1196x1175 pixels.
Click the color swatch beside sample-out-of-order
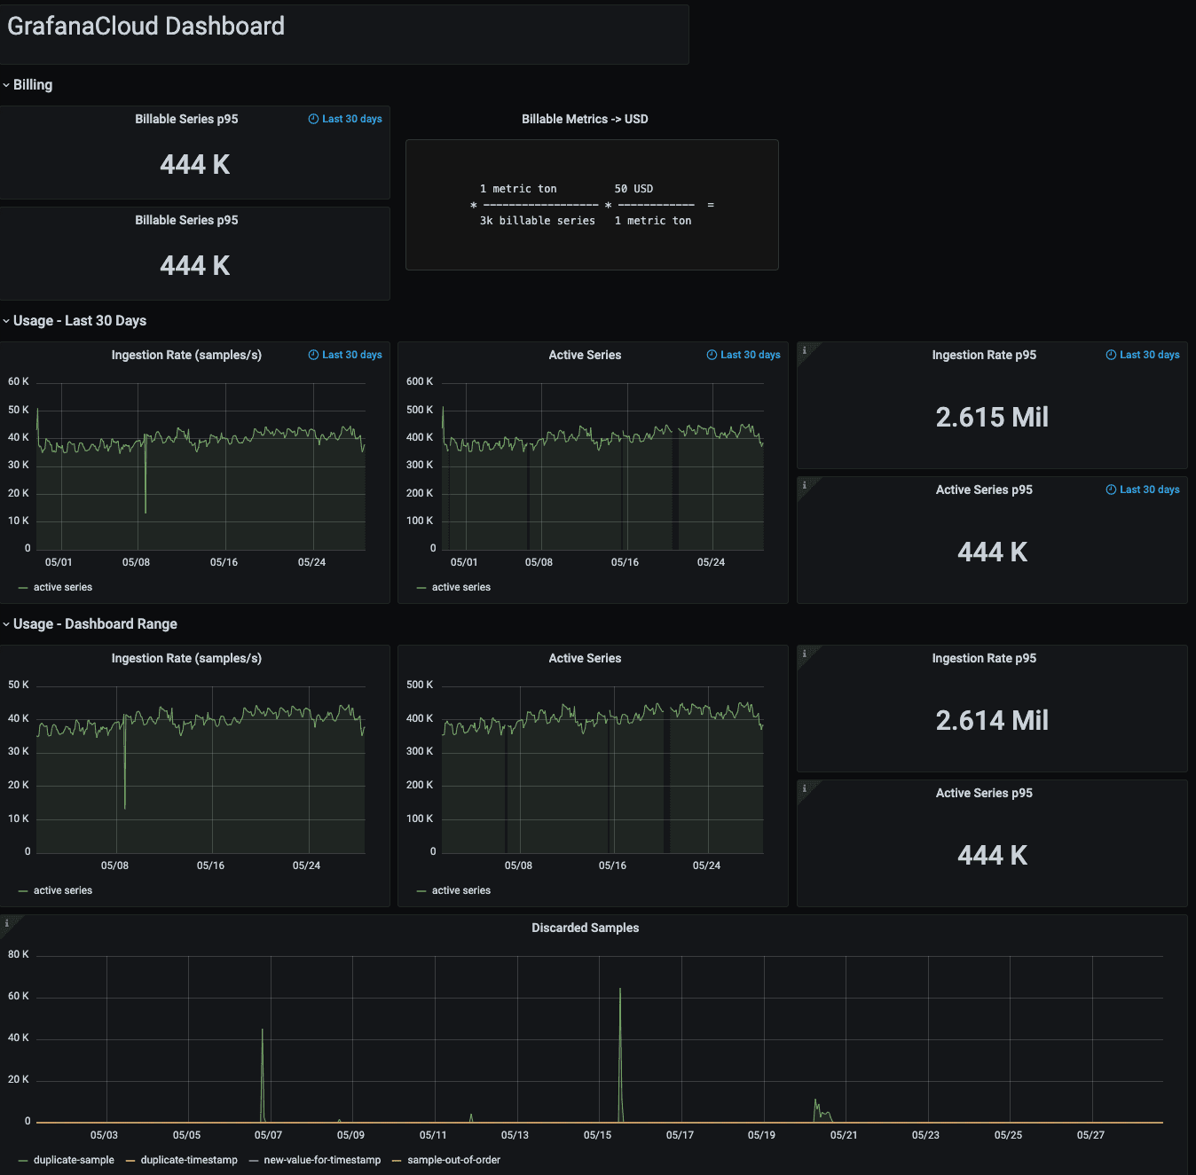click(397, 1161)
